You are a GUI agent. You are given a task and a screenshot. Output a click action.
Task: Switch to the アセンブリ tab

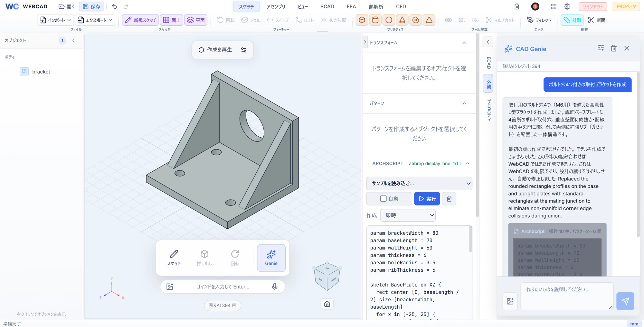pyautogui.click(x=276, y=6)
